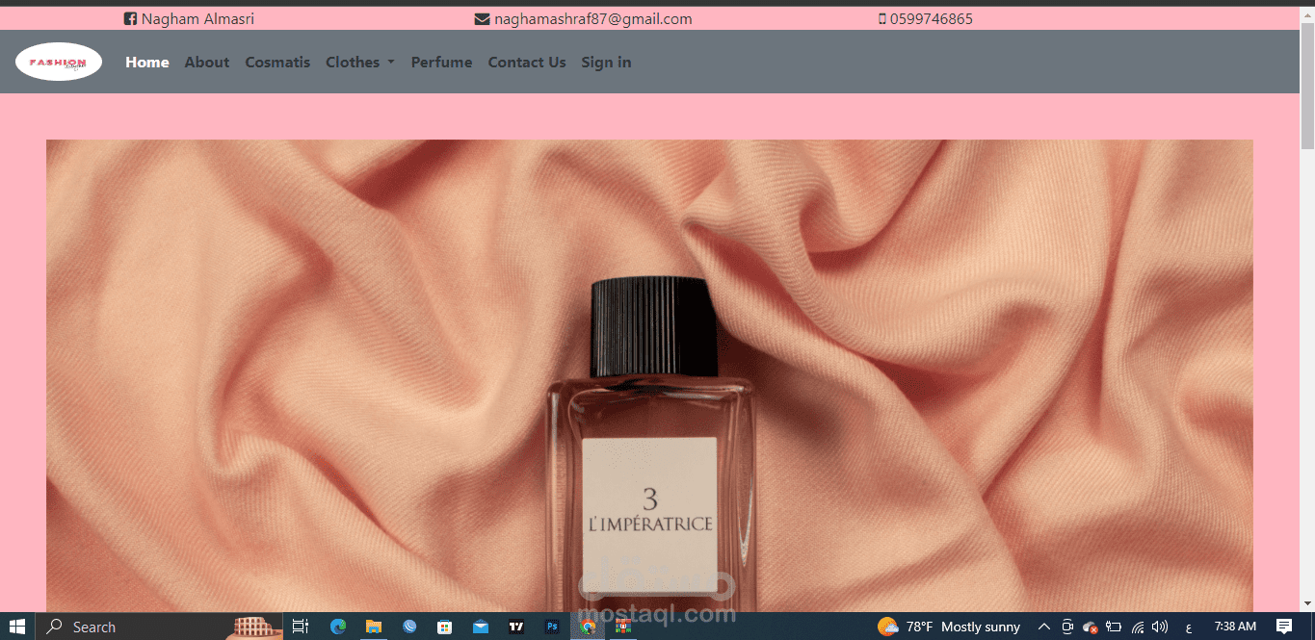
Task: Open the Windows Start menu
Action: click(x=17, y=627)
